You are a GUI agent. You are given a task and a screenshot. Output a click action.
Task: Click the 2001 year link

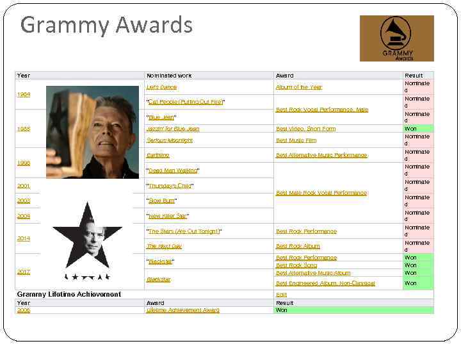coord(24,186)
